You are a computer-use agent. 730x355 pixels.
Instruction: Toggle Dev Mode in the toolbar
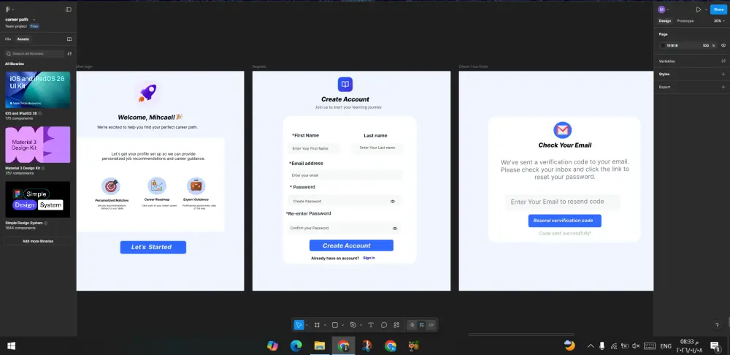pos(431,325)
